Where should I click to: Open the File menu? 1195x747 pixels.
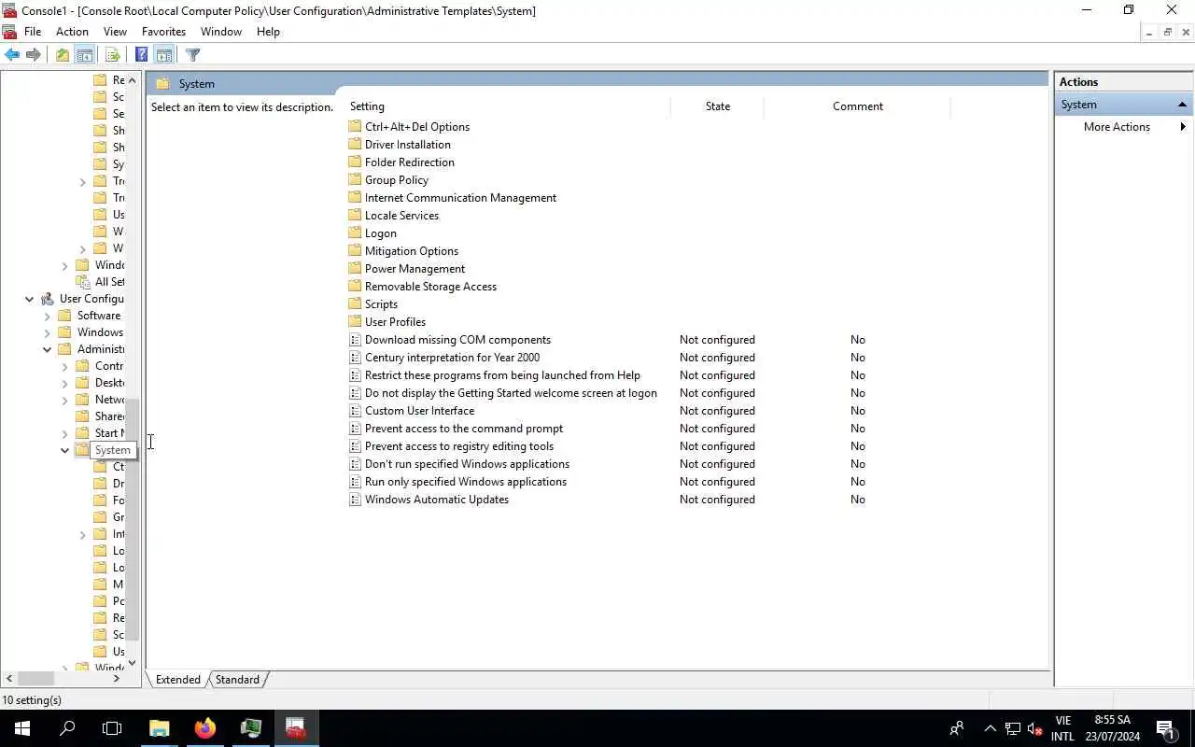[33, 32]
